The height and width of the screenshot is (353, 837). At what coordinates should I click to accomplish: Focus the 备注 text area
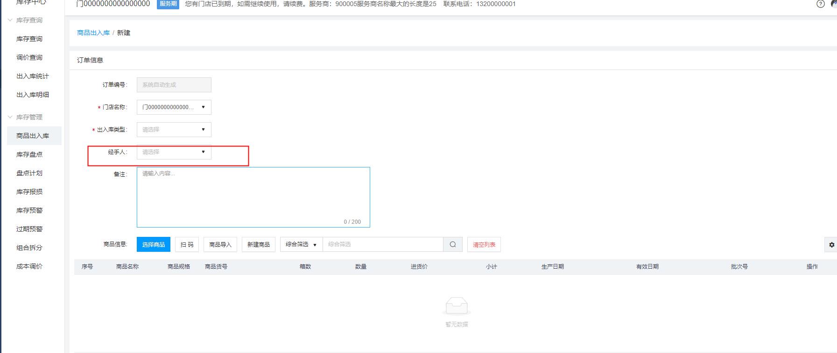253,197
